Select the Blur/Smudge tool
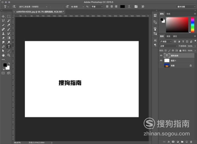Viewport: 197px width, 144px height. tap(3, 42)
